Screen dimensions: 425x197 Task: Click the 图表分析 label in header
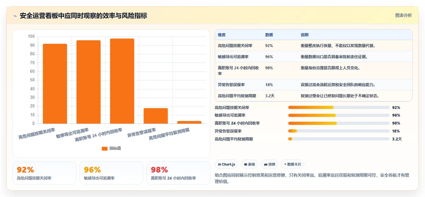[x=403, y=15]
